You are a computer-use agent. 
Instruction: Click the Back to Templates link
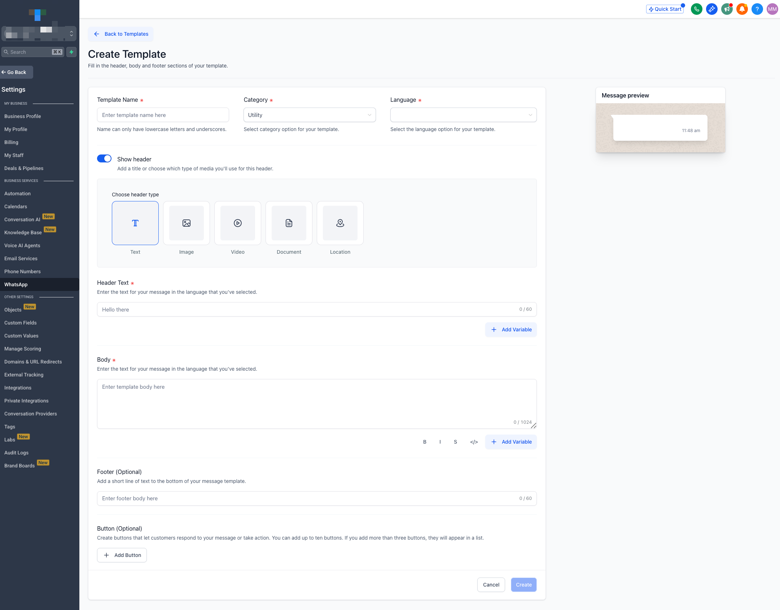point(121,34)
